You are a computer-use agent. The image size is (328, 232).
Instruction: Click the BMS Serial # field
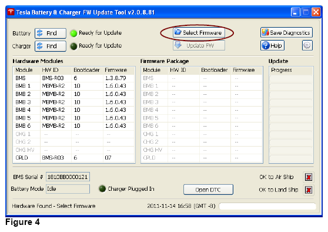tap(68, 177)
